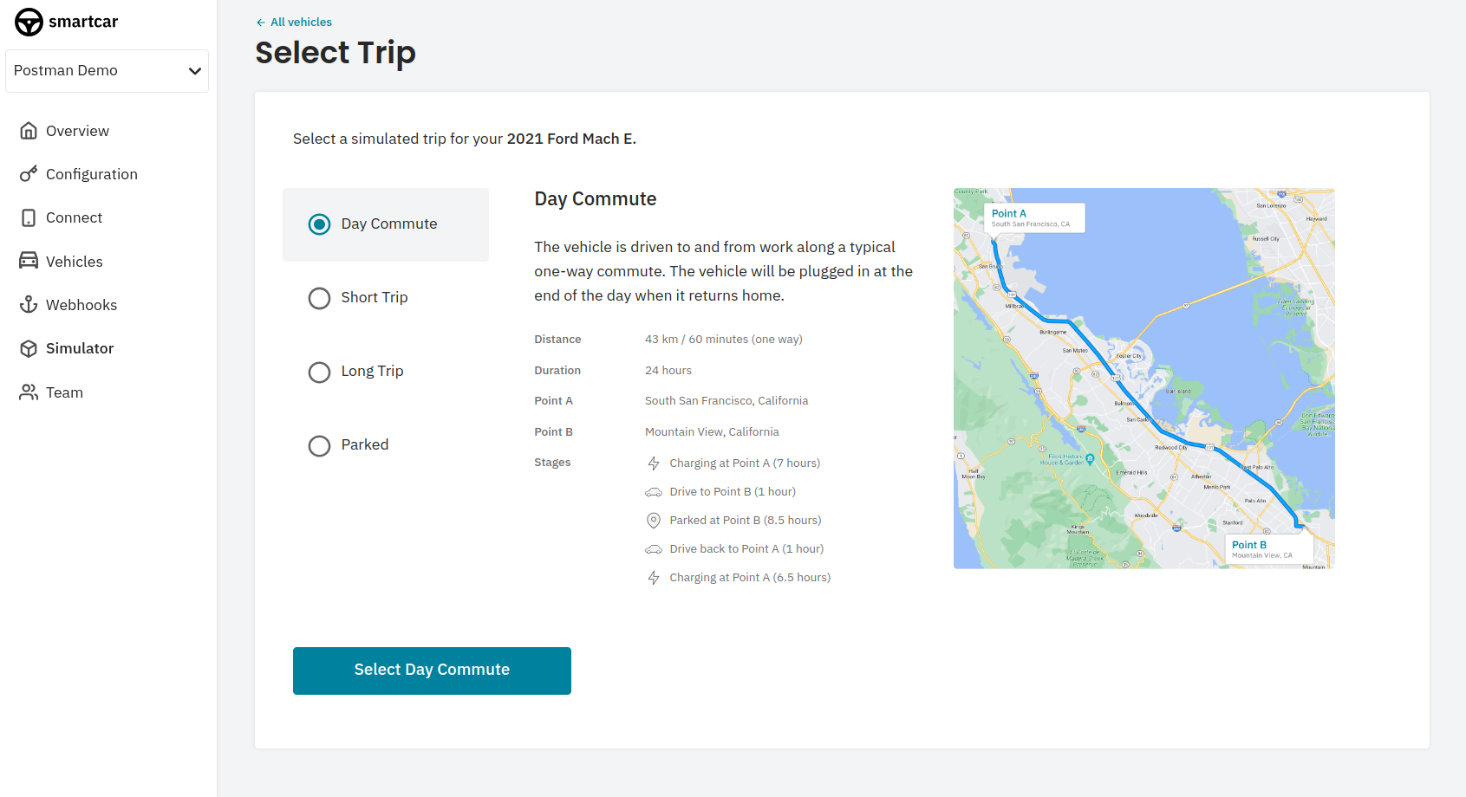Click the Point A map label
The image size is (1466, 797).
(1034, 217)
